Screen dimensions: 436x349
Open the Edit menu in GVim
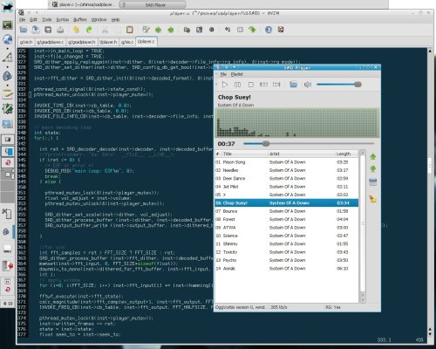coord(33,19)
